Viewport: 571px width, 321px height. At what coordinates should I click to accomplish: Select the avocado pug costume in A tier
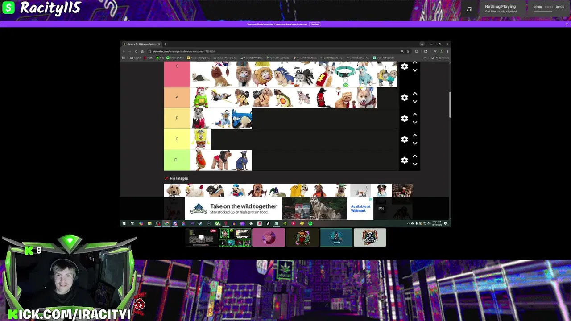tap(284, 98)
